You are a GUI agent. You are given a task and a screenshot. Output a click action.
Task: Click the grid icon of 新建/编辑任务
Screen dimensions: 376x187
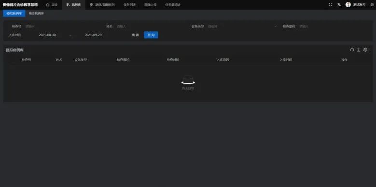pyautogui.click(x=91, y=5)
